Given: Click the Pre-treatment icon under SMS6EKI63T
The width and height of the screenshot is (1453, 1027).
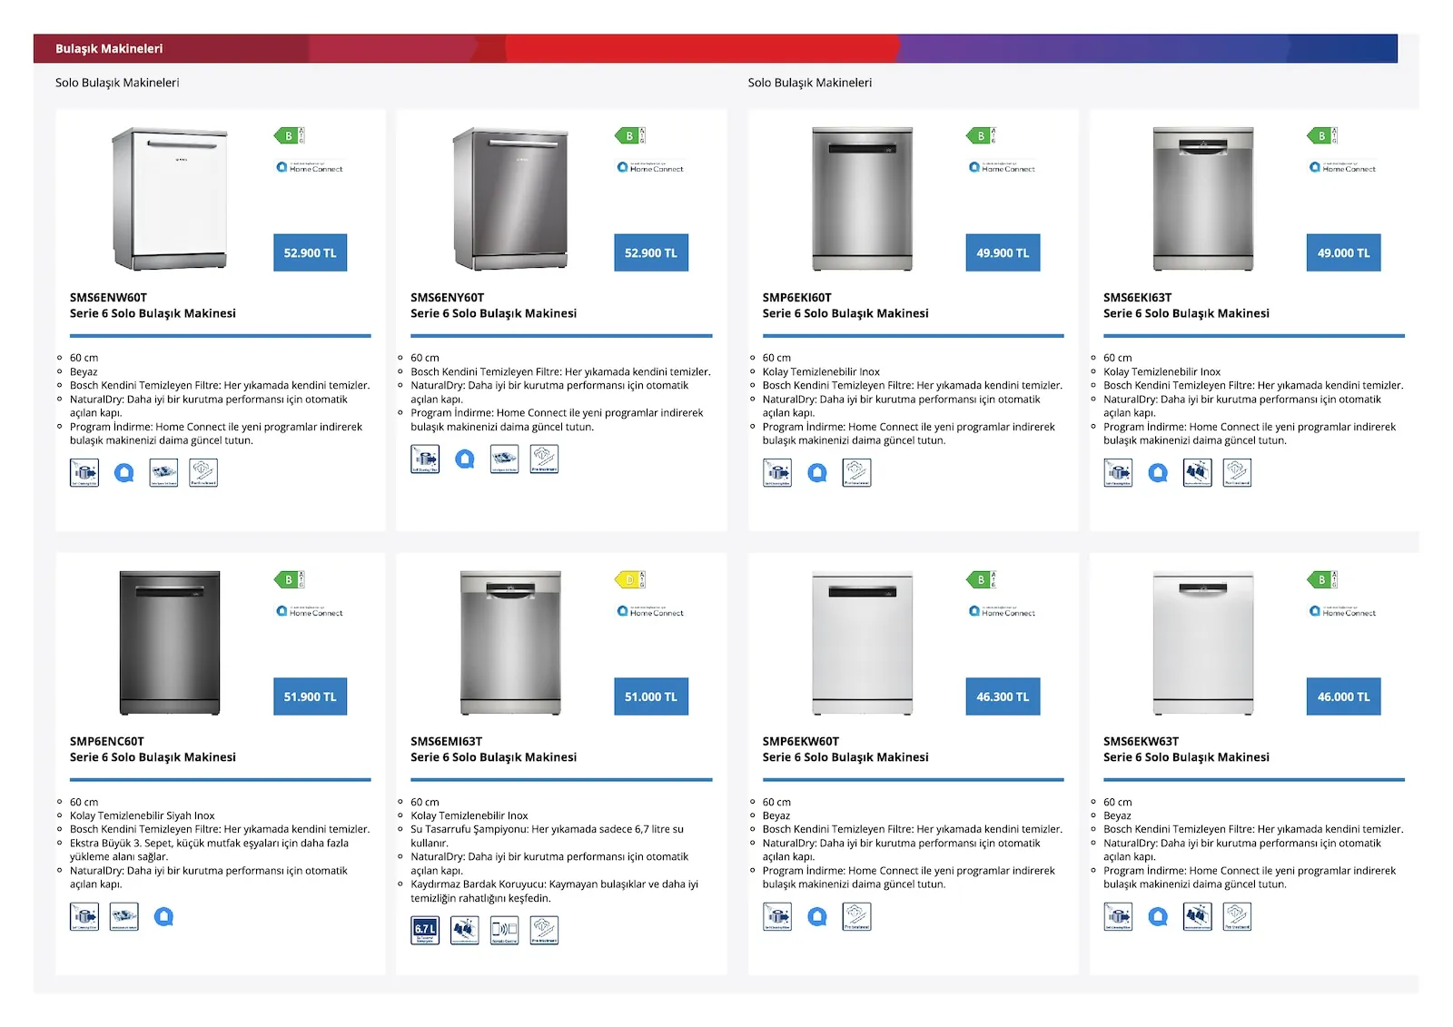Looking at the screenshot, I should [x=1237, y=472].
